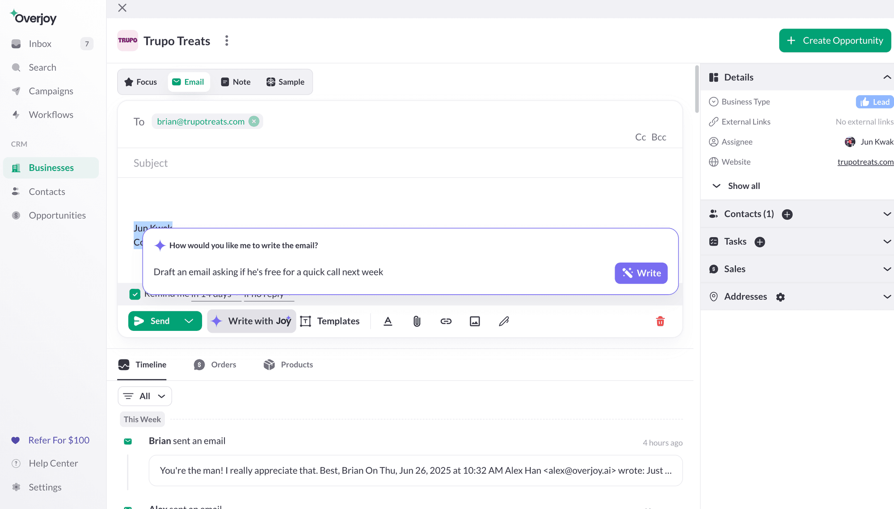Screen dimensions: 894x509
Task: Click the insert image icon
Action: pos(475,321)
